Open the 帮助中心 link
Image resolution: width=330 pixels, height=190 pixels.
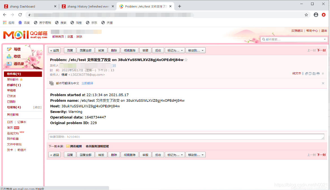pyautogui.click(x=312, y=31)
